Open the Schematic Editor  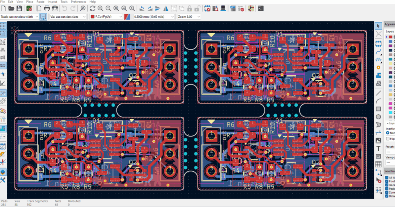251,8
